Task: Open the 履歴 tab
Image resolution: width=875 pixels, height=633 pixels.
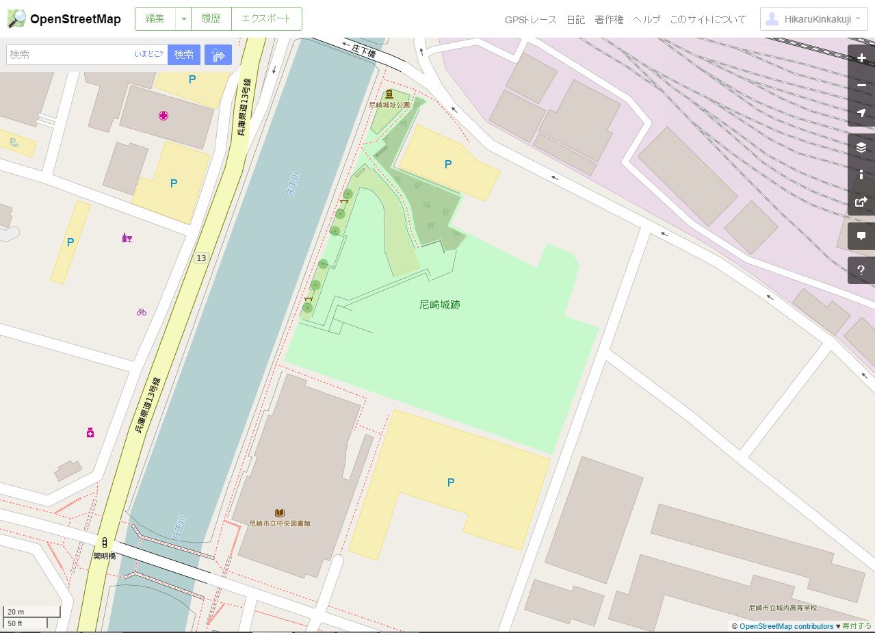Action: (211, 19)
